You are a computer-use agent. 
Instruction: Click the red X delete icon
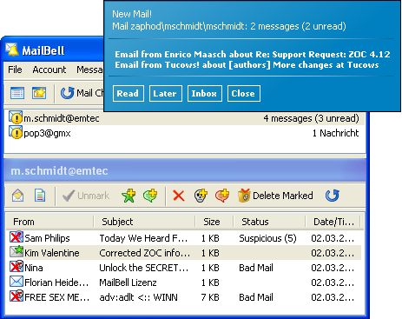[179, 196]
